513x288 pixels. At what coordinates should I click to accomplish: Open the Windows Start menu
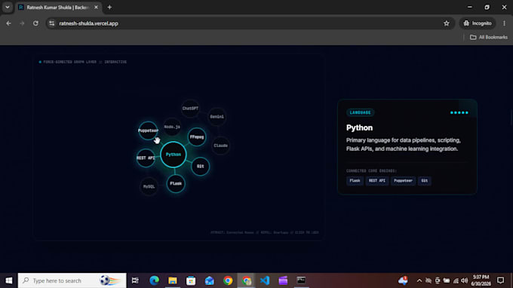click(x=9, y=280)
